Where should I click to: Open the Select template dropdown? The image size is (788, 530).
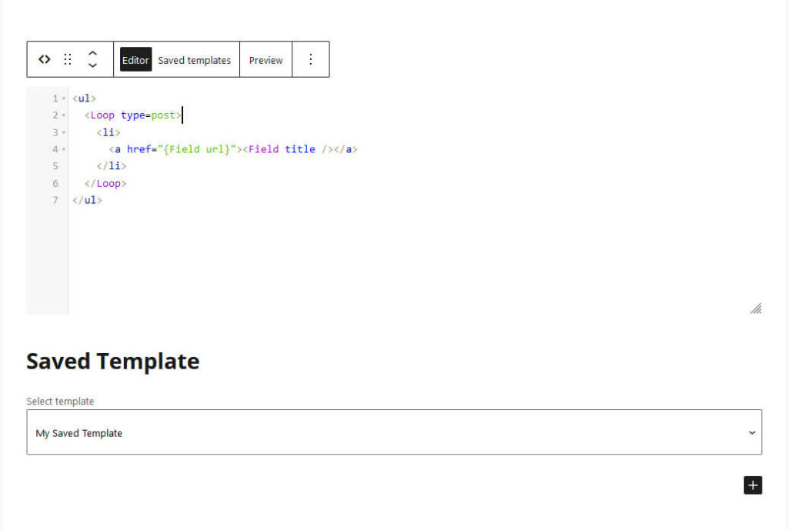tap(394, 432)
